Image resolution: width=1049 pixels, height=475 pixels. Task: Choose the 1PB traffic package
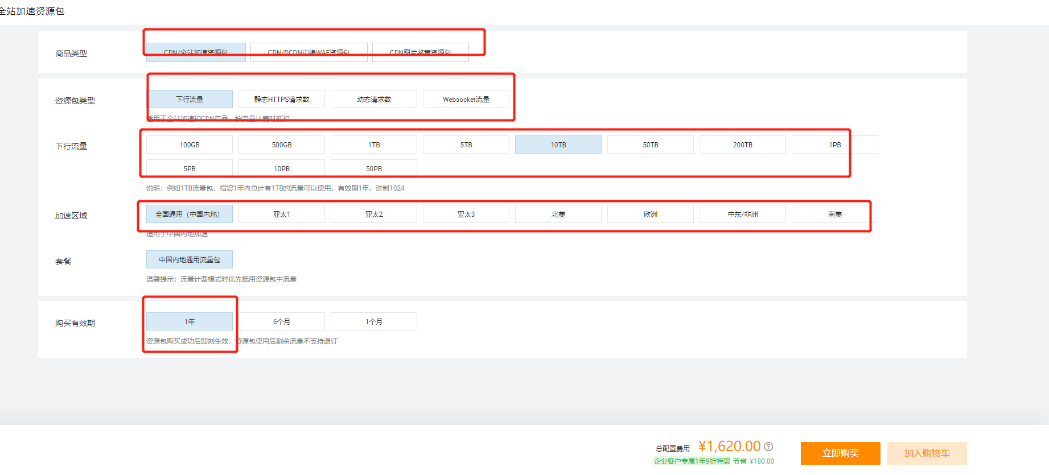pyautogui.click(x=834, y=145)
